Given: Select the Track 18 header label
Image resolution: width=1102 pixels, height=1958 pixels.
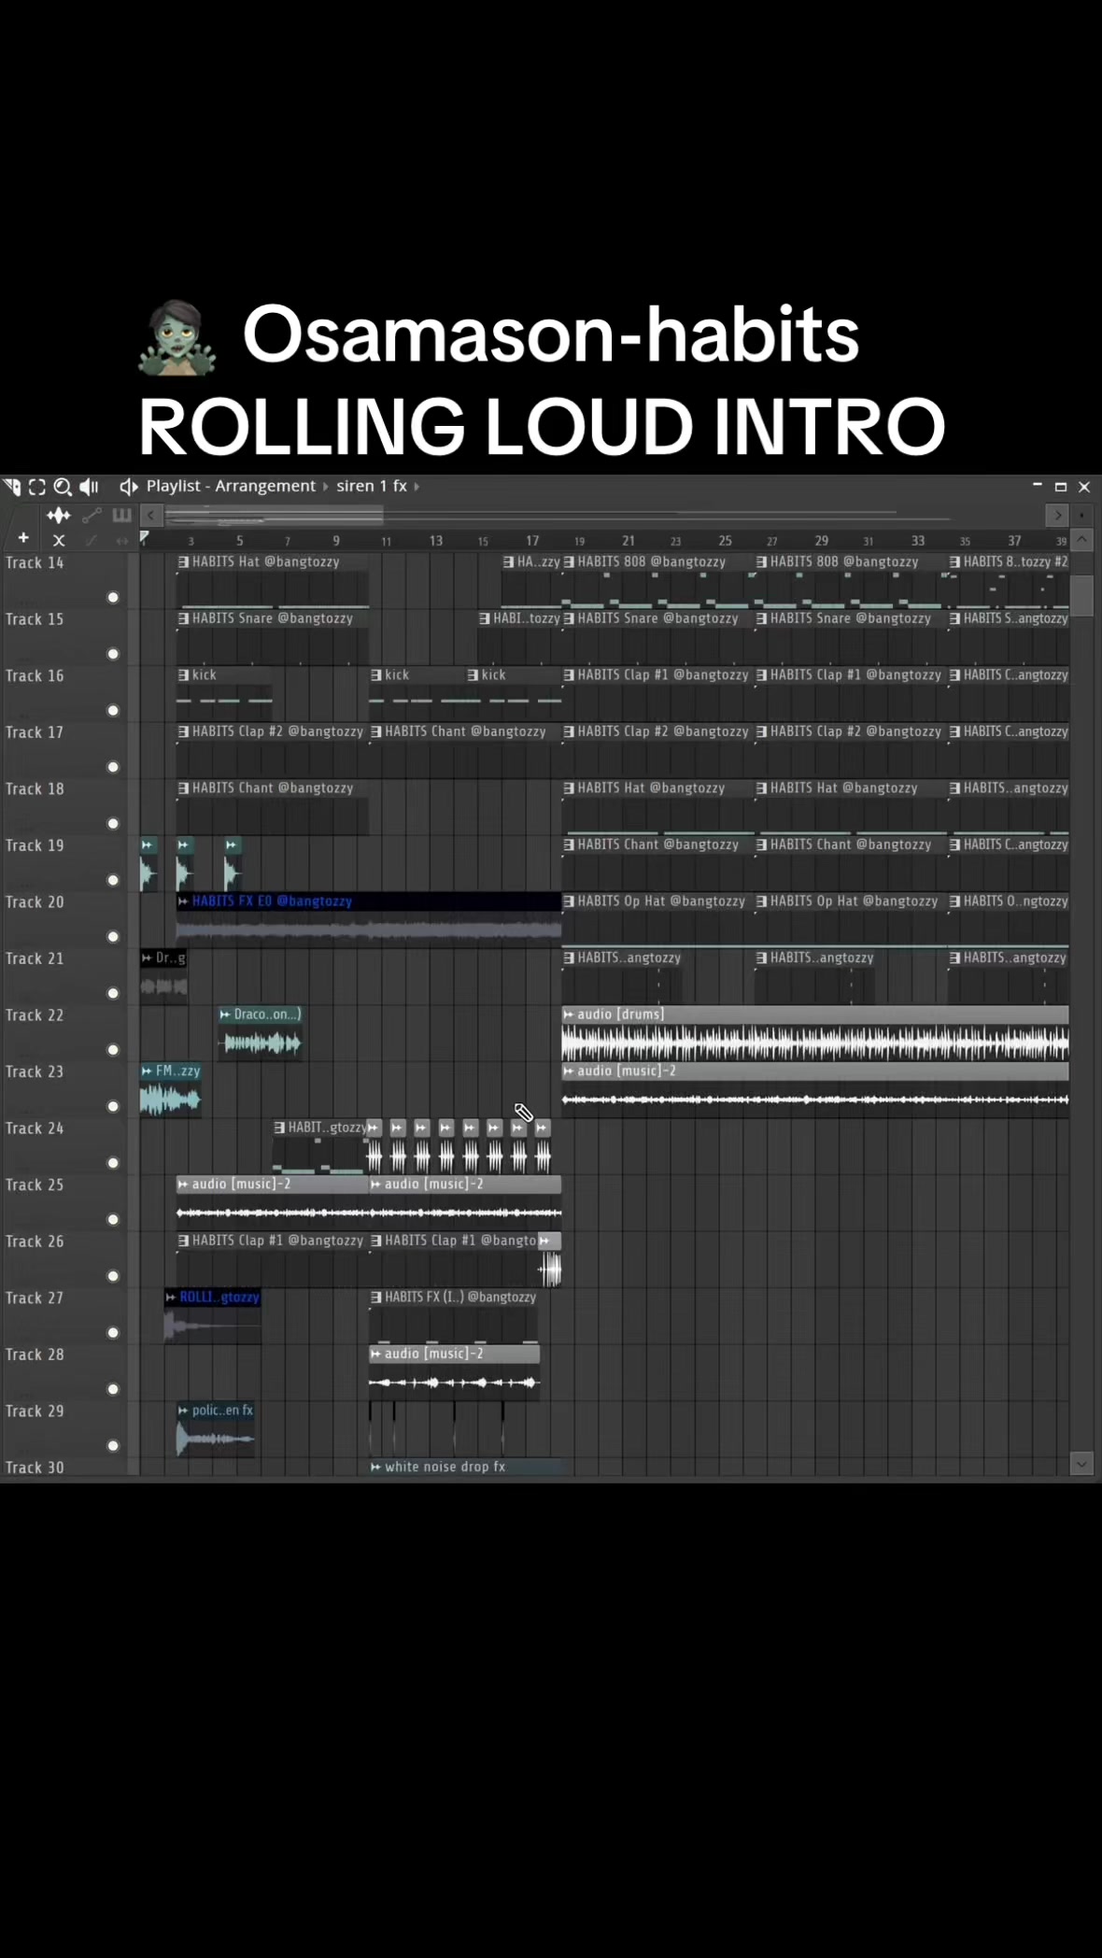Looking at the screenshot, I should [35, 789].
